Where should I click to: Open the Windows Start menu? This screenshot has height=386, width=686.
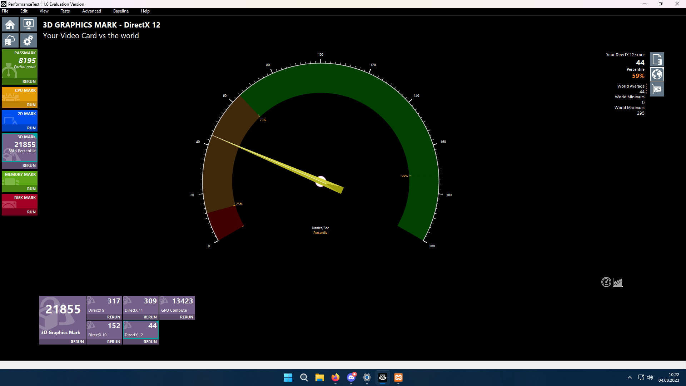tap(288, 377)
